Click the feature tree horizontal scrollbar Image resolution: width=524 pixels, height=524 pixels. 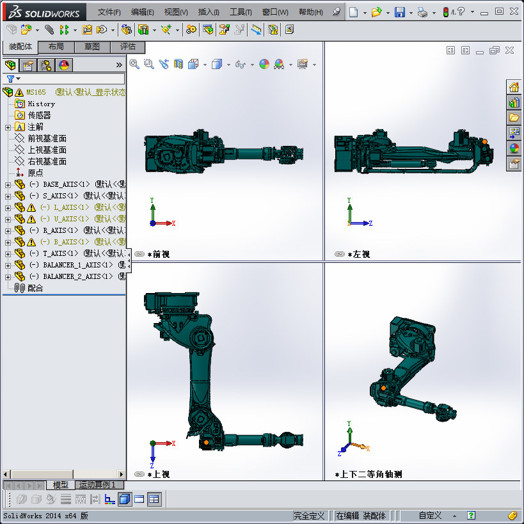point(63,474)
